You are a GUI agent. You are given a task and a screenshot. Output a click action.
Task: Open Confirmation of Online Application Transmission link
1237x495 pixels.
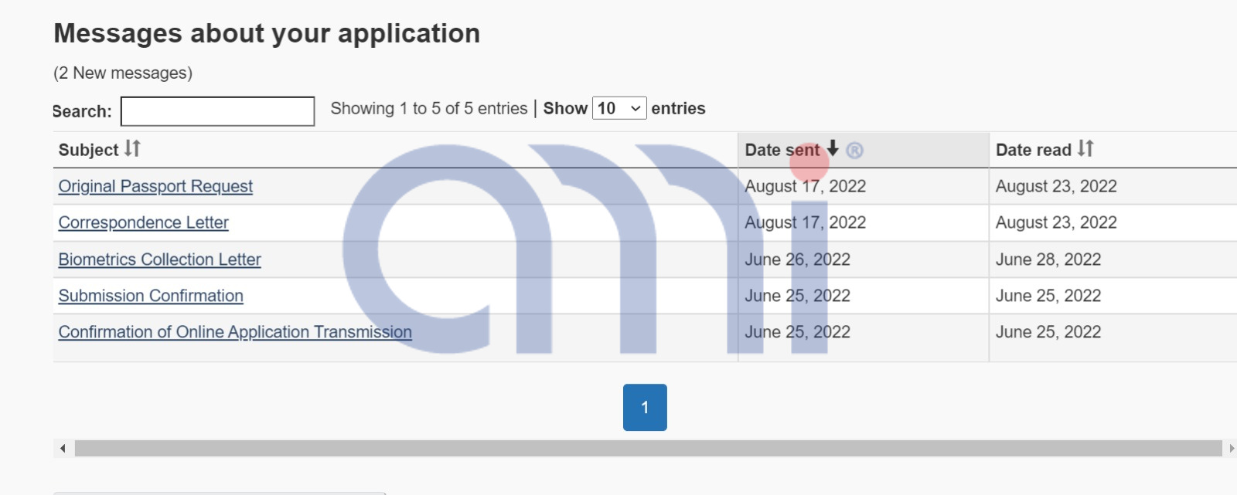pos(235,332)
